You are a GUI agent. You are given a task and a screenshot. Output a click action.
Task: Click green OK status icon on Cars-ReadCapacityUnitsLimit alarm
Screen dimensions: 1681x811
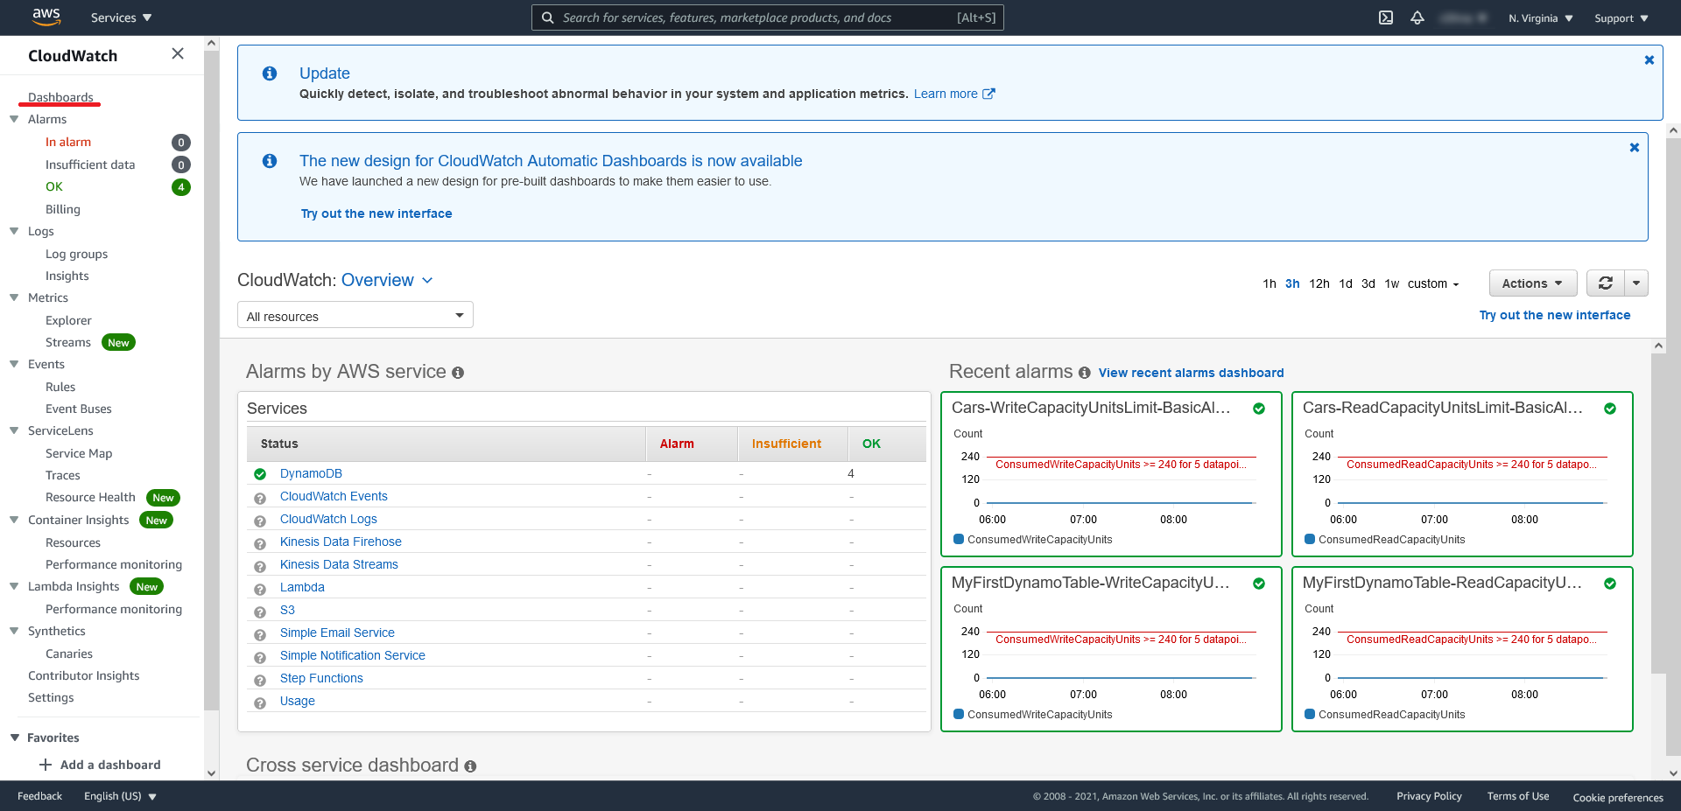coord(1610,409)
